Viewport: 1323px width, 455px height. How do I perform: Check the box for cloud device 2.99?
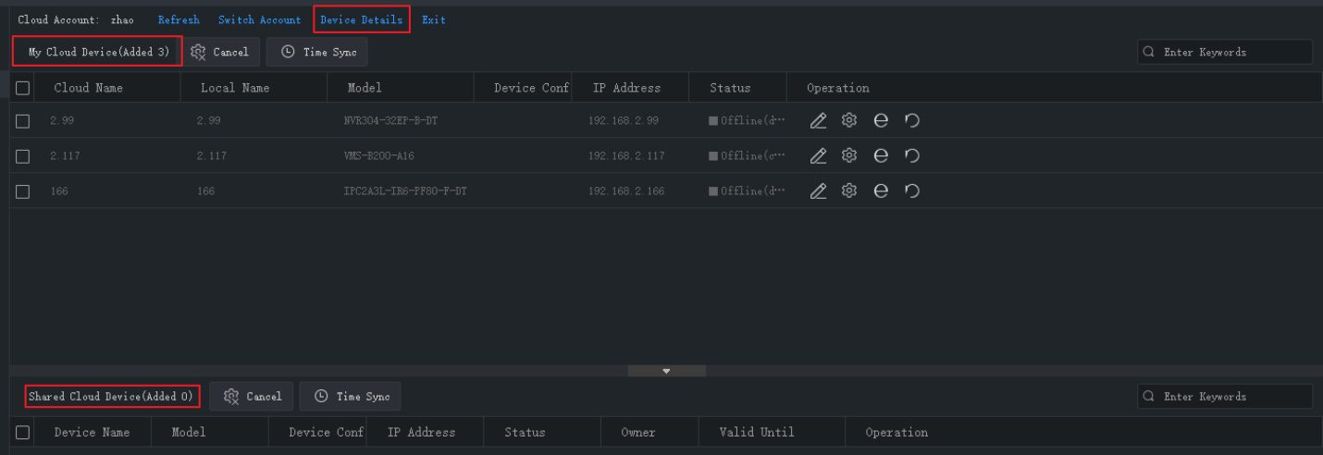(x=23, y=121)
